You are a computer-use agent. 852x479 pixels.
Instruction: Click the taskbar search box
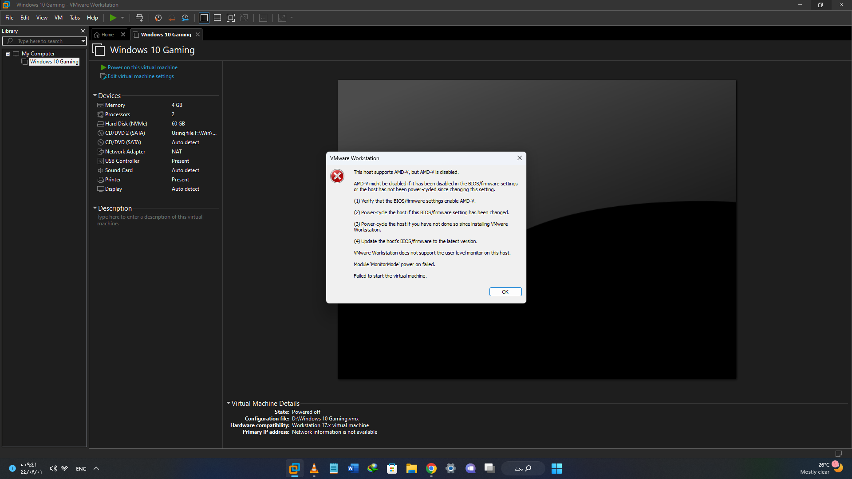[523, 468]
